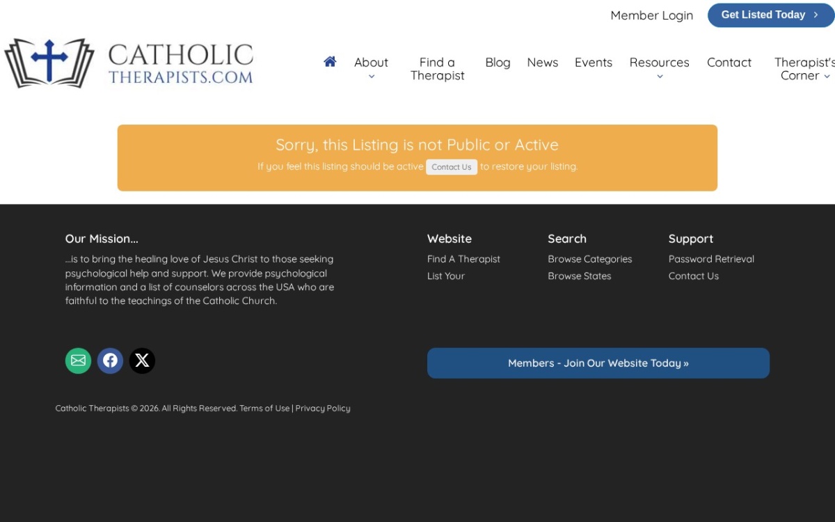
Task: Visit the Facebook page icon
Action: tap(110, 361)
